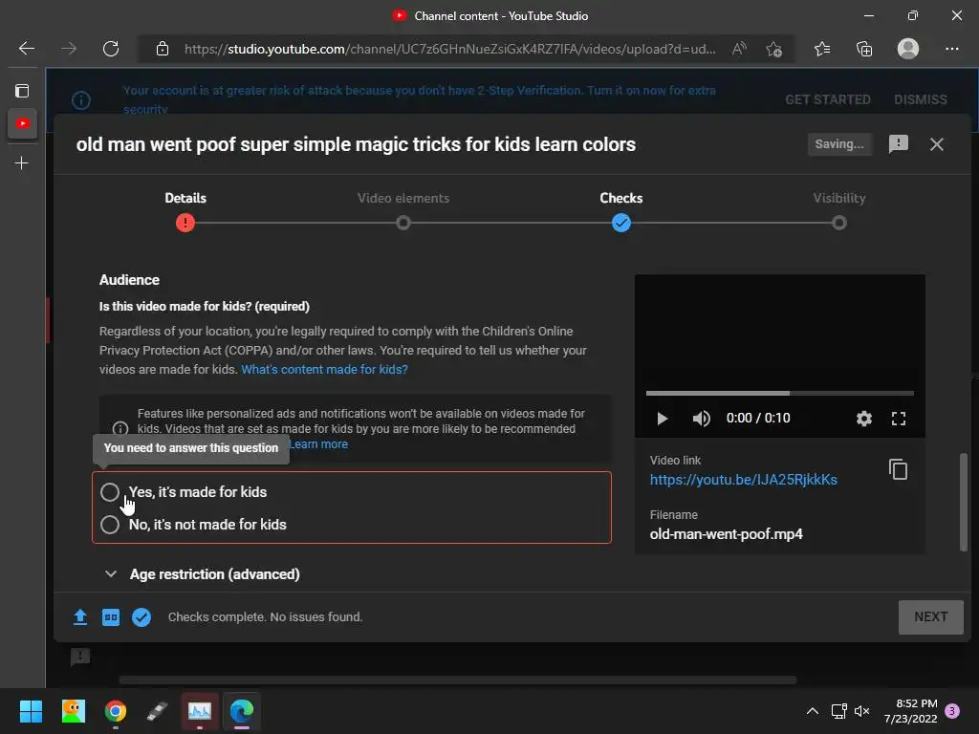Screen dimensions: 979x734
Task: Show hidden system tray icons
Action: (812, 711)
